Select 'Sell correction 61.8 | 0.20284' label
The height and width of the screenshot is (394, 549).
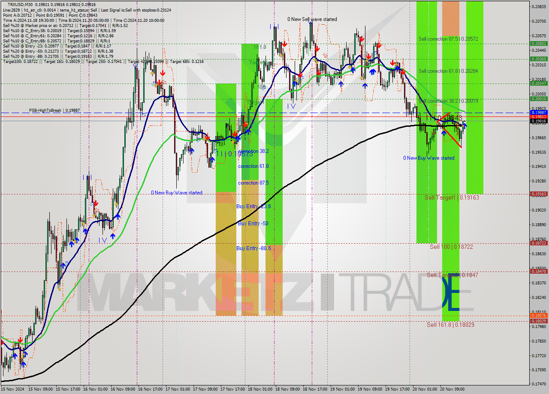pos(448,71)
